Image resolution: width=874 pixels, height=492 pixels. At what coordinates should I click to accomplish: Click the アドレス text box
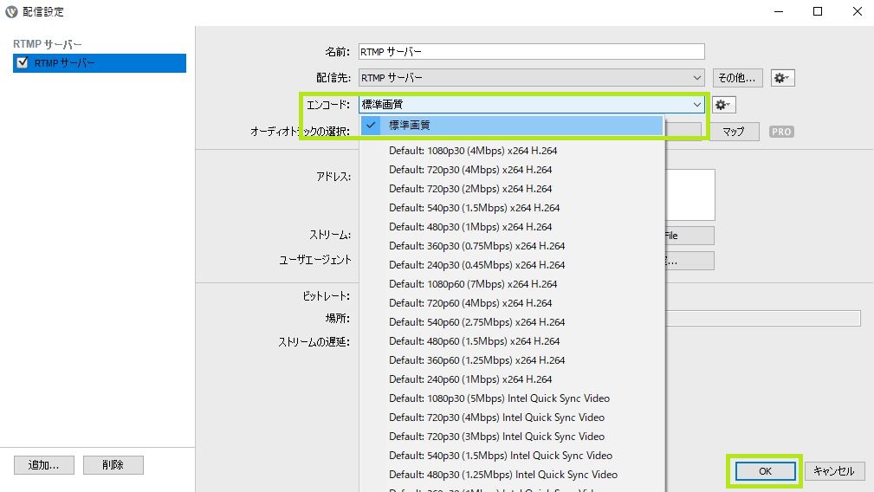[x=690, y=195]
